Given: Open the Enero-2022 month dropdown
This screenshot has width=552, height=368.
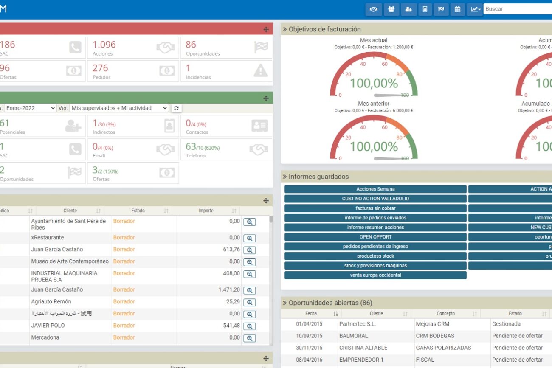Looking at the screenshot, I should tap(29, 108).
